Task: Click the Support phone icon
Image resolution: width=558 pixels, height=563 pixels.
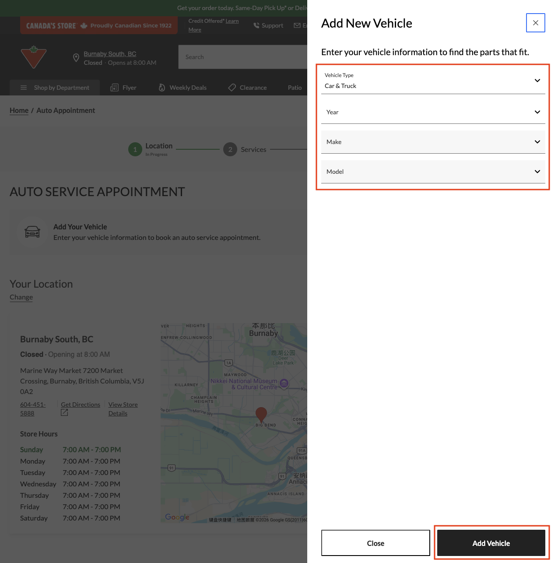Action: (x=256, y=25)
